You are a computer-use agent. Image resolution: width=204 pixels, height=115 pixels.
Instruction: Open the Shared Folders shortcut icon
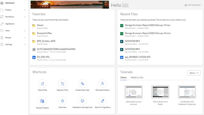point(42,101)
